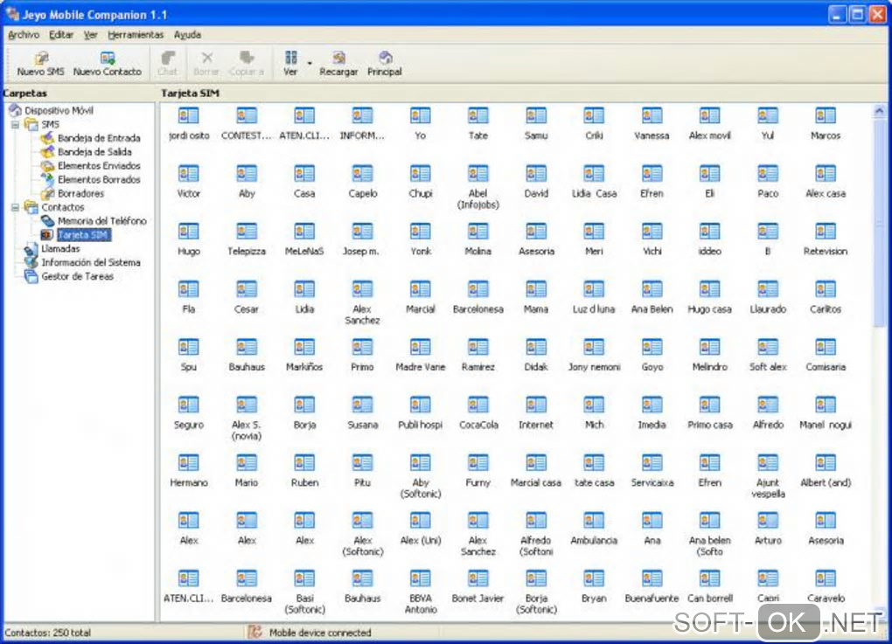Select the CocaCola contact icon
Viewport: 892px width, 644px height.
point(477,405)
